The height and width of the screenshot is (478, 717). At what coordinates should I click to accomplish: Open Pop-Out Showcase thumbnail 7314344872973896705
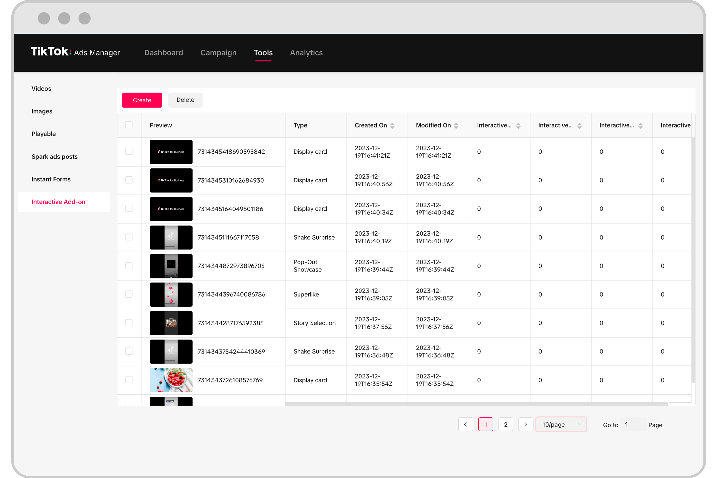point(171,266)
